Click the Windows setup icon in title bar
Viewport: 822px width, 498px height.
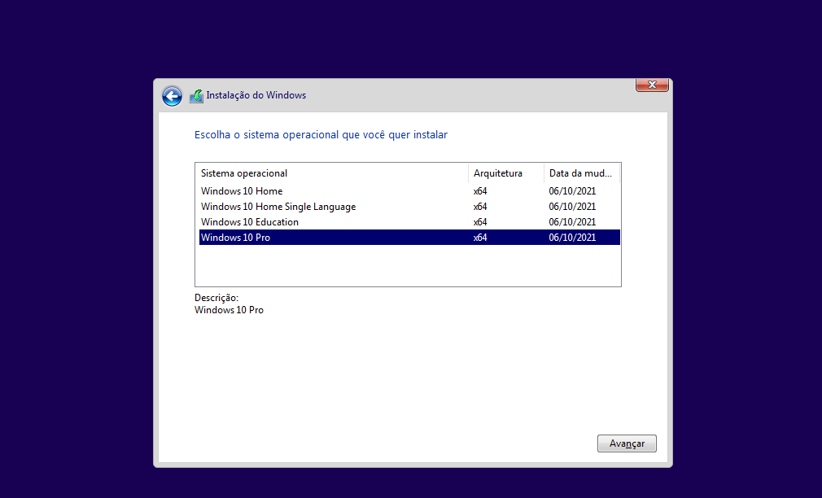[196, 96]
